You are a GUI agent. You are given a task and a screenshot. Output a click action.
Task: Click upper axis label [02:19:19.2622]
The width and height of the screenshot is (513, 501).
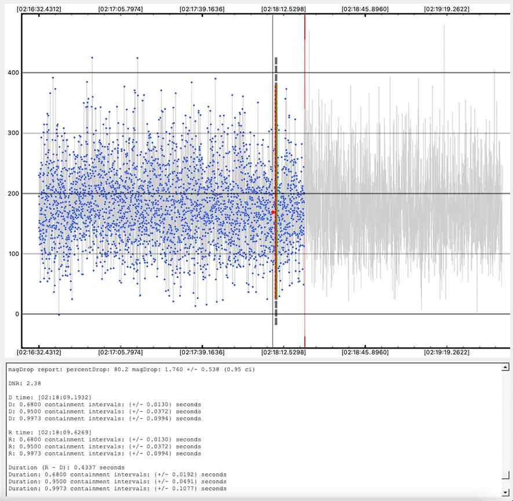446,9
